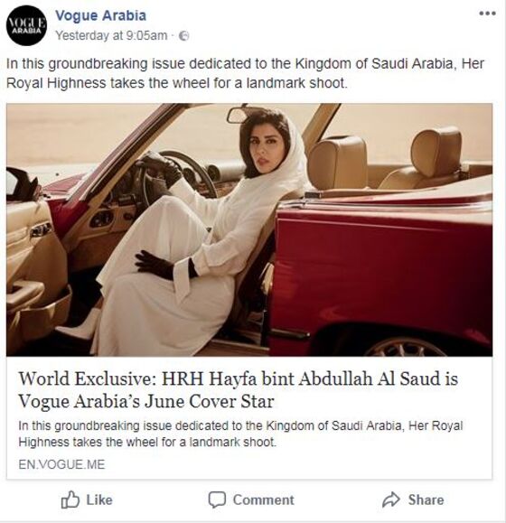Click the globe public privacy icon

click(183, 36)
